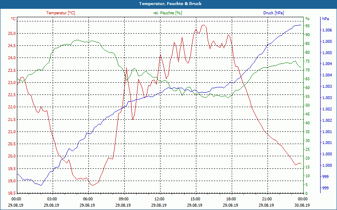
Task: Click the '18,5' temperature axis value
Action: (x=12, y=193)
